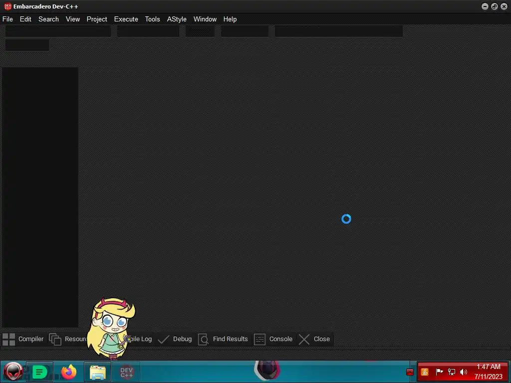Open the Execute menu
This screenshot has width=511, height=383.
126,19
